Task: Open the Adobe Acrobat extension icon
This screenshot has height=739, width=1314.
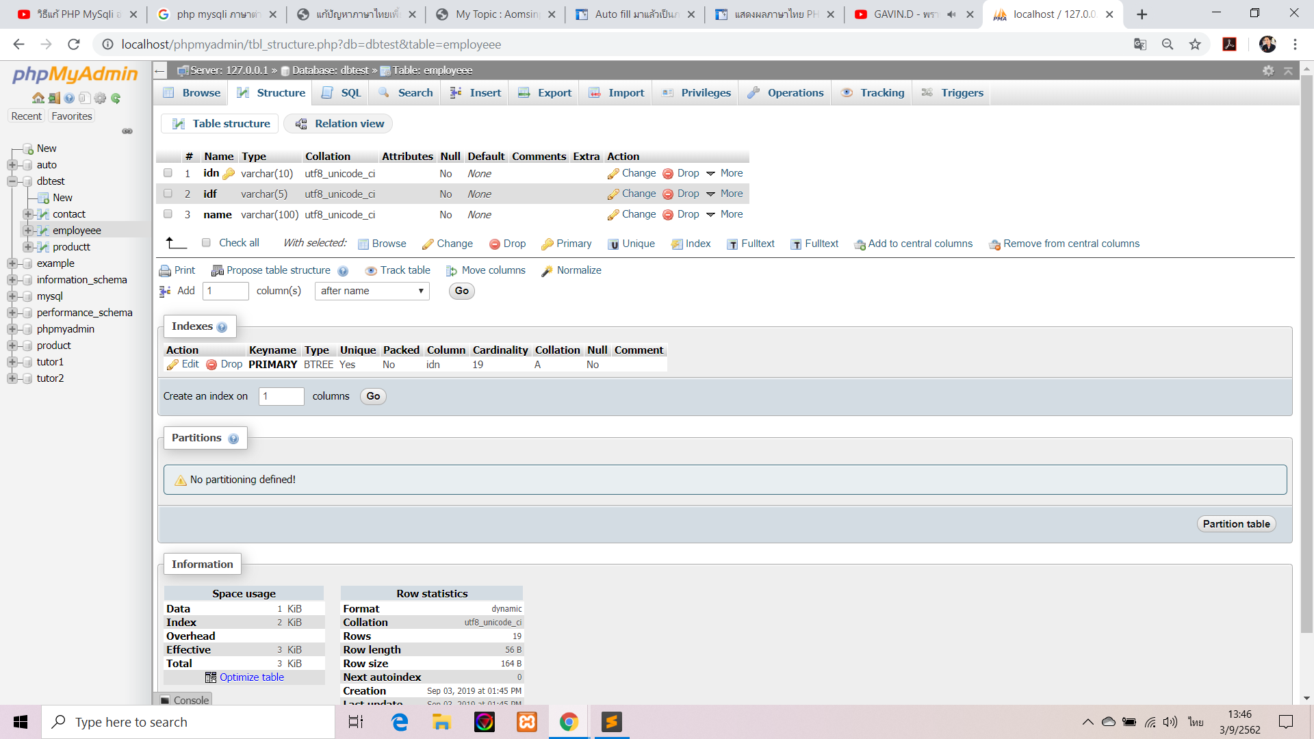Action: [x=1230, y=44]
